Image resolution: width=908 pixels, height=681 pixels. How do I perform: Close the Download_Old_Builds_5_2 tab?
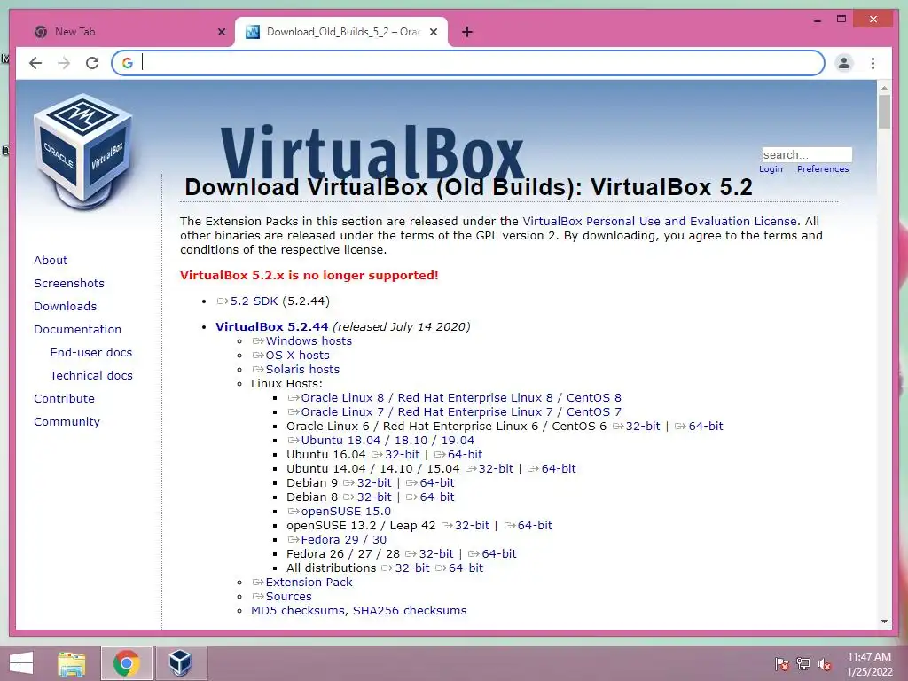pos(433,32)
